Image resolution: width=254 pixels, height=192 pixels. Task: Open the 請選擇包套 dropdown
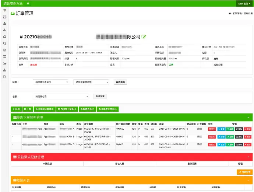tap(61, 96)
